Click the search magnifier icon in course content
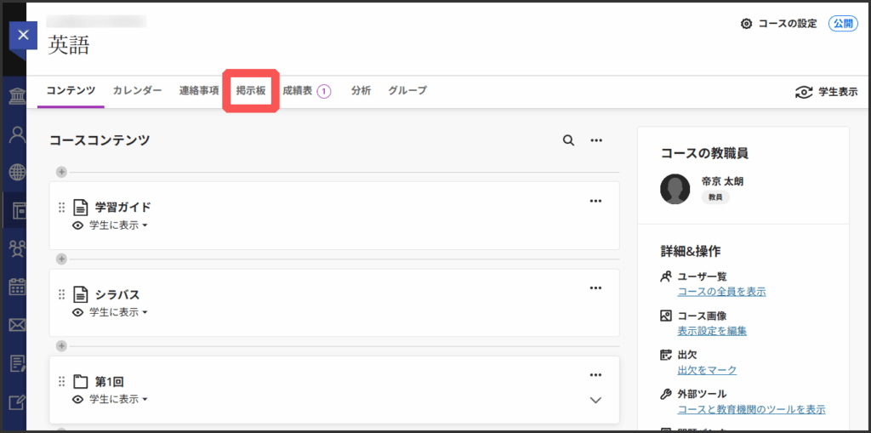This screenshot has width=871, height=433. pos(568,140)
